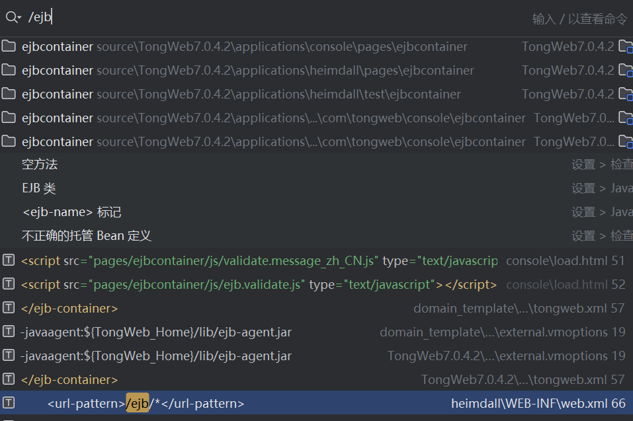Screen dimensions: 633x421
Task: Choose 不正确的托管 Bean 定义 inspection result
Action: point(87,236)
